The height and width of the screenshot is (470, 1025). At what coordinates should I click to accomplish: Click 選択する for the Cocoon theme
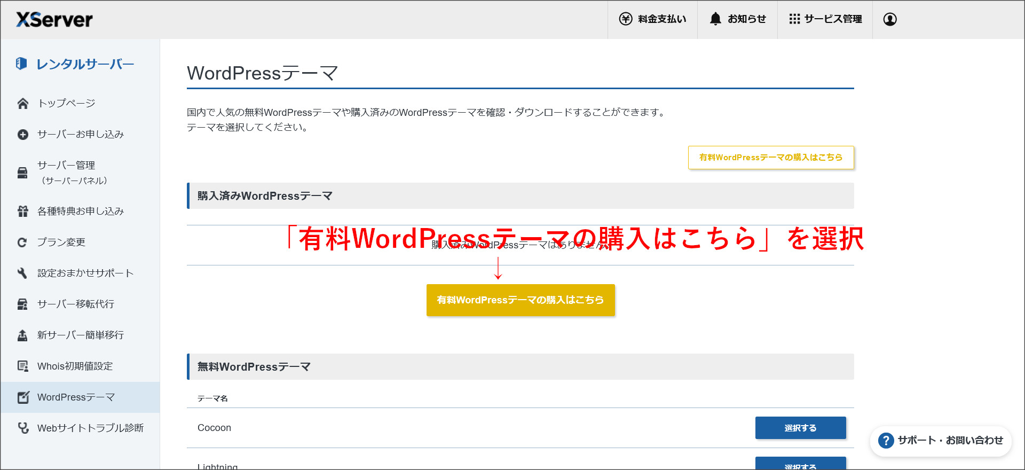click(801, 428)
